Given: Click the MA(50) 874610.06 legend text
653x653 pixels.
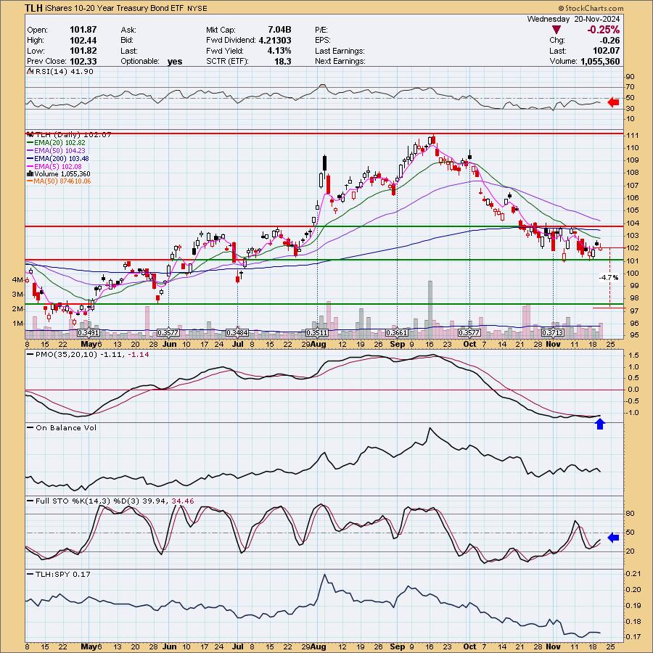Looking at the screenshot, I should coord(62,181).
